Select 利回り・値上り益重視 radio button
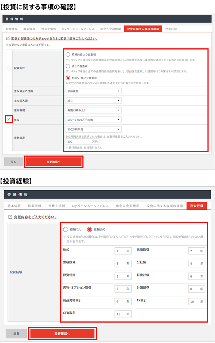This screenshot has height=343, width=215. click(x=68, y=78)
